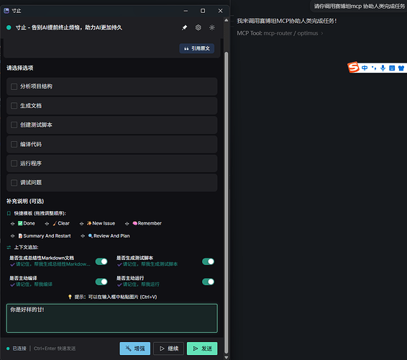Click the lightbulb tip icon
This screenshot has height=360, width=407.
coord(70,297)
